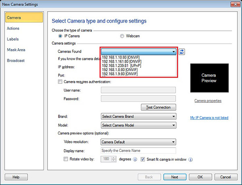Screen dimensions: 242x185
Task: Switch to the Actions section
Action: click(13, 28)
